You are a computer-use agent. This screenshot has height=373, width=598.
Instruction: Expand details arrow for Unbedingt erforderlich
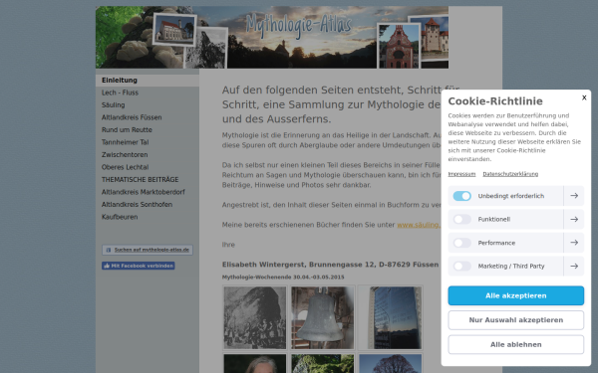pyautogui.click(x=574, y=196)
